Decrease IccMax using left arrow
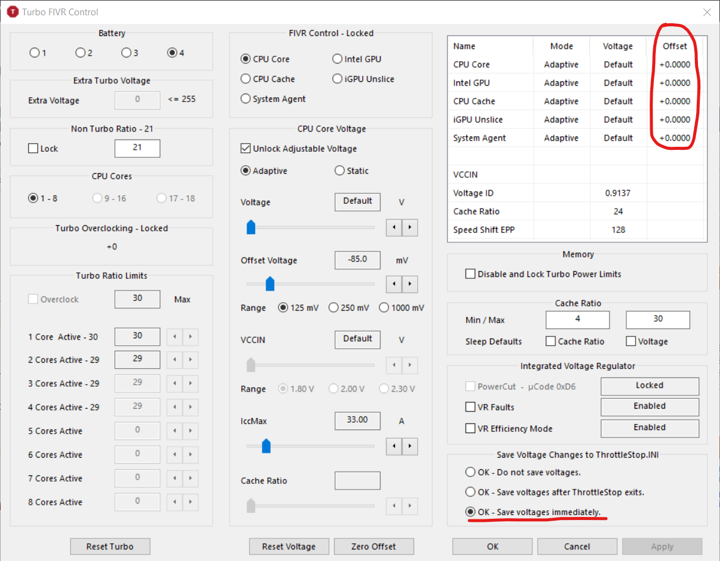 click(394, 446)
